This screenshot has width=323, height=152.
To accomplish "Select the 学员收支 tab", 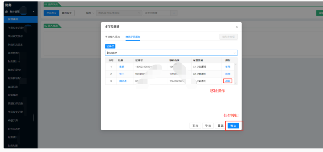I will point(51,13).
